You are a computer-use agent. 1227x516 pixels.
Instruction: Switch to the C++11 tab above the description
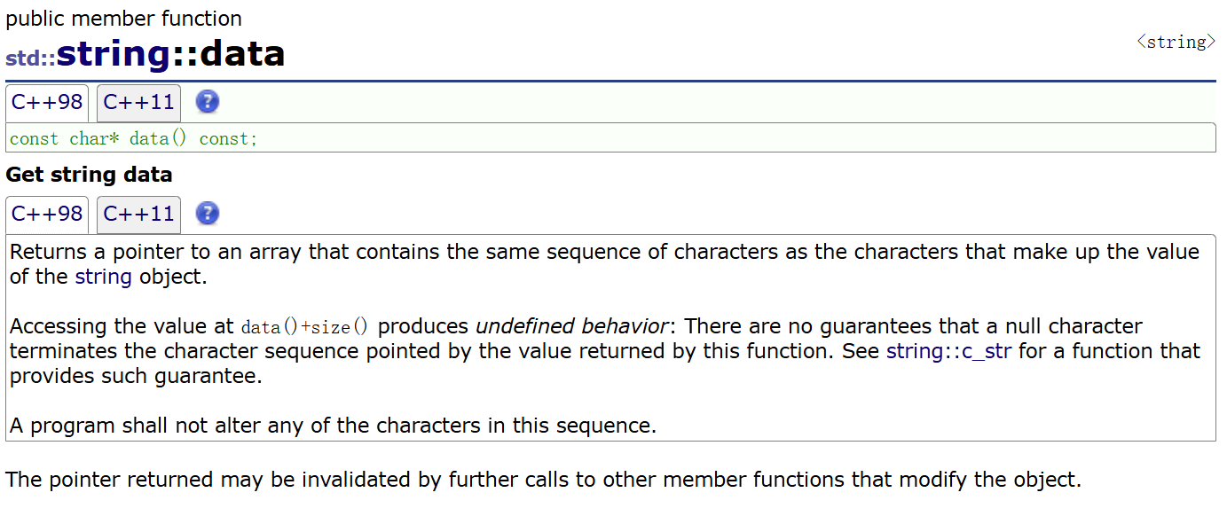click(138, 215)
